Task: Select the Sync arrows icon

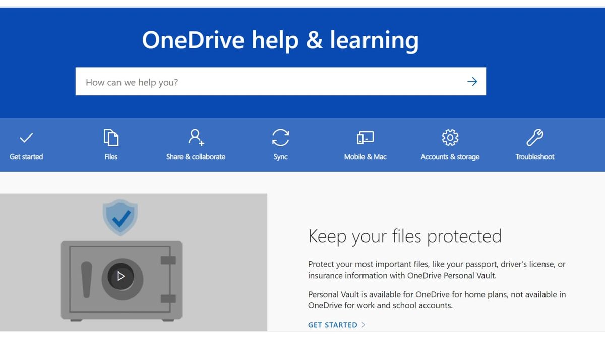Action: click(x=280, y=137)
